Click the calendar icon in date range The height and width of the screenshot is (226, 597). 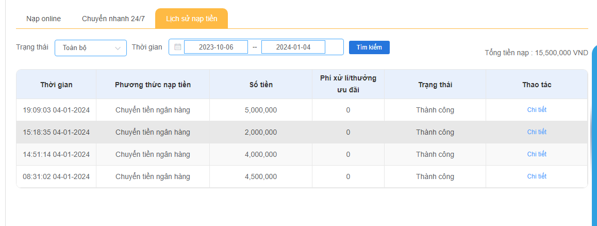177,47
